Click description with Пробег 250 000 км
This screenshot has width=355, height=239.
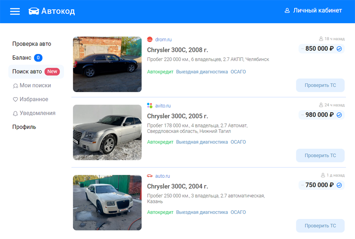click(x=206, y=199)
